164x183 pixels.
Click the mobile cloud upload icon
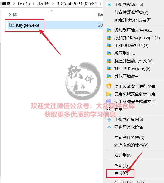click(109, 5)
